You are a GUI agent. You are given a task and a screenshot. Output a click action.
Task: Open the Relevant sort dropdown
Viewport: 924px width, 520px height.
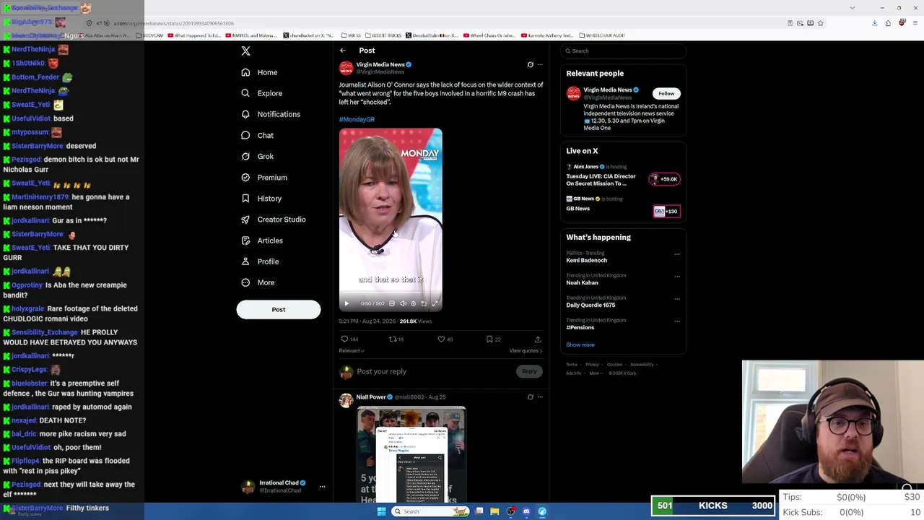click(x=352, y=351)
